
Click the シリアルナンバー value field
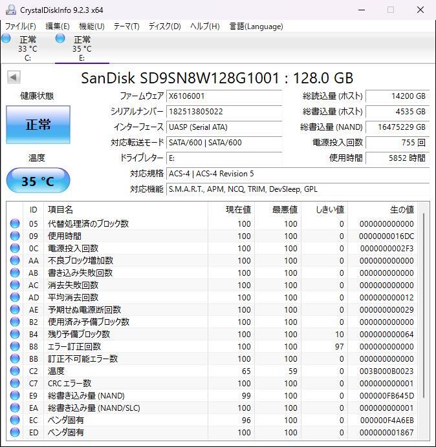pyautogui.click(x=224, y=112)
